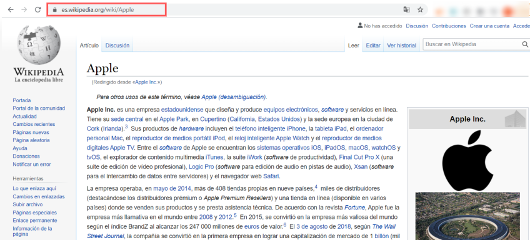This screenshot has width=530, height=240.
Task: Click the Portada sidebar link
Action: (x=22, y=100)
